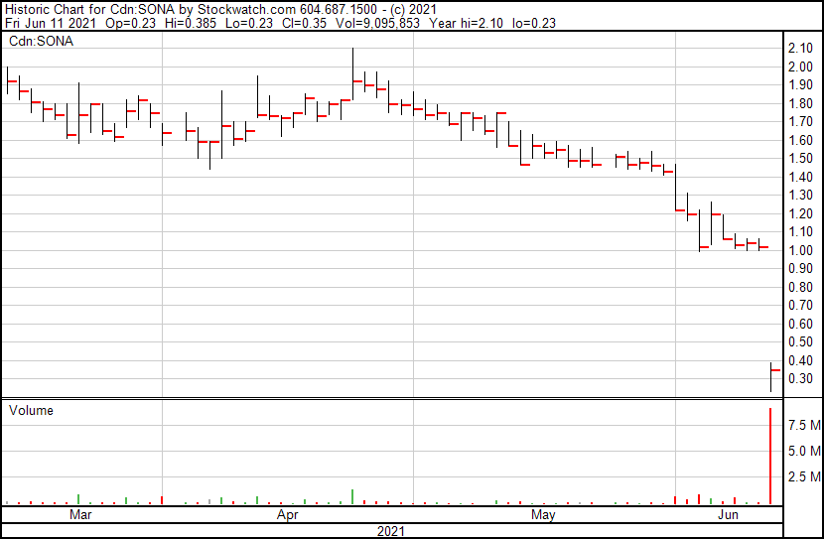Click the 1.50 price axis label

800,159
